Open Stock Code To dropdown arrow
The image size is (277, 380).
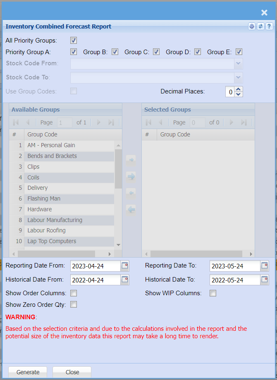coord(238,78)
